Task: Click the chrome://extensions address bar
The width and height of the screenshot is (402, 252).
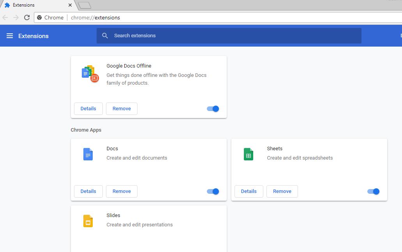Action: [x=218, y=17]
